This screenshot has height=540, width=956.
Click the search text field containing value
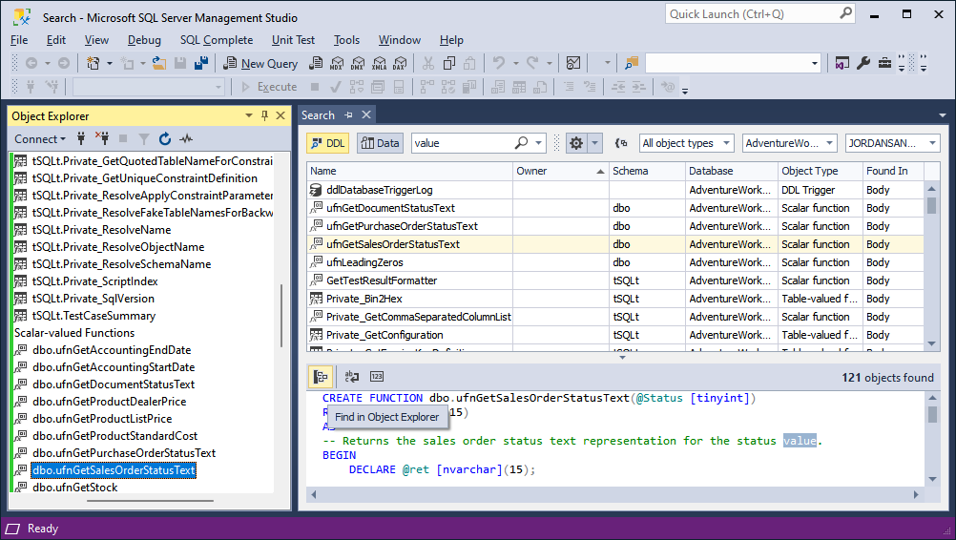click(x=462, y=143)
